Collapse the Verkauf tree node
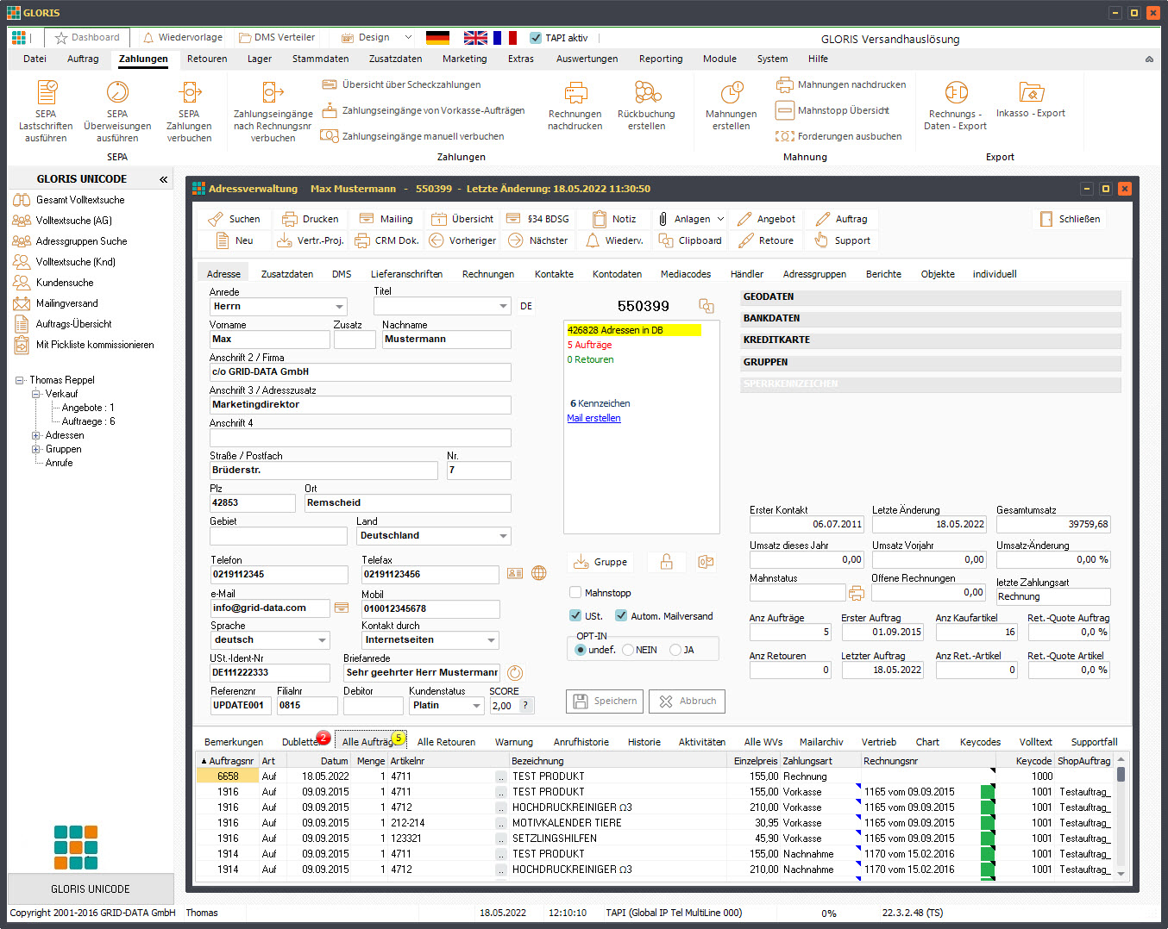Viewport: 1168px width, 929px height. (x=36, y=394)
